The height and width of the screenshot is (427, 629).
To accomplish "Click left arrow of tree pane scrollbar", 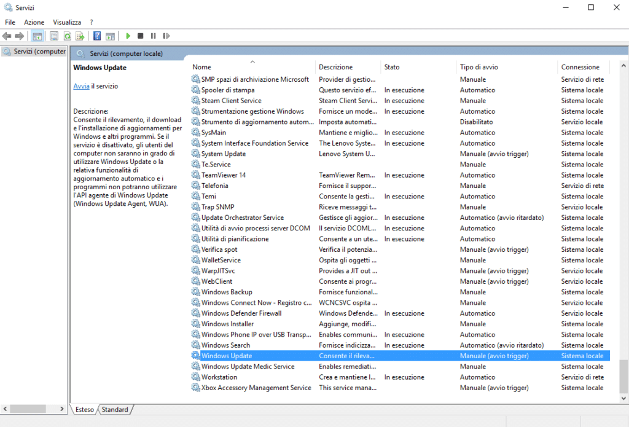I will [5, 409].
